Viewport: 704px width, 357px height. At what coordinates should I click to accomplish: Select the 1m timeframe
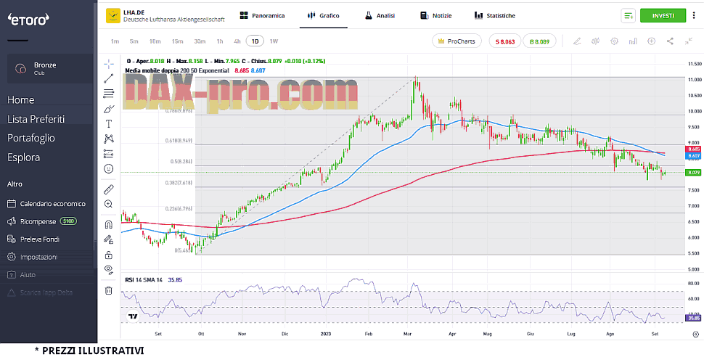[x=115, y=41]
